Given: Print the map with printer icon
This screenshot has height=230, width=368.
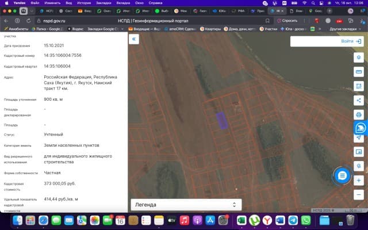Looking at the screenshot, I should (x=359, y=114).
